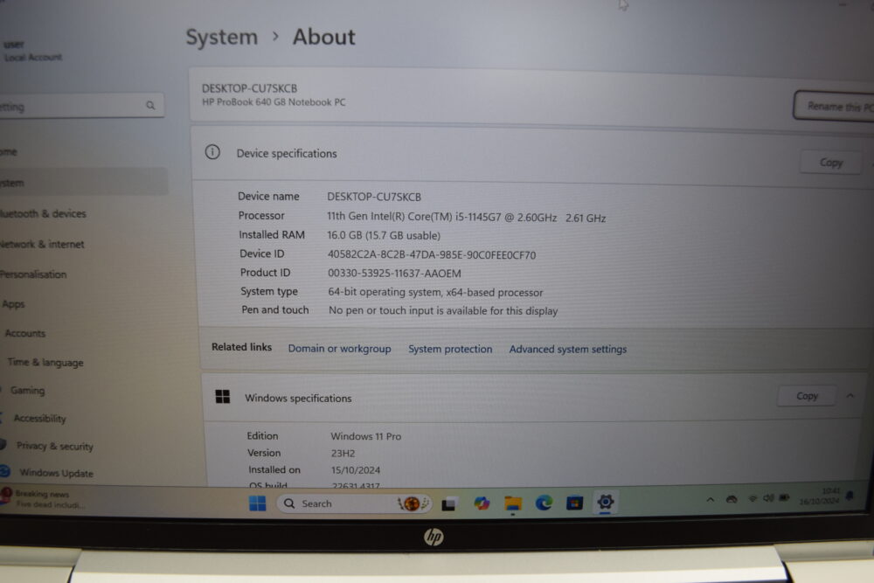Go back to System in breadcrumb

(x=222, y=38)
